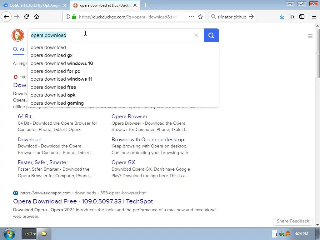Click the Opera favicon on first result
Viewport: 320px width, 240px height.
[16, 77]
